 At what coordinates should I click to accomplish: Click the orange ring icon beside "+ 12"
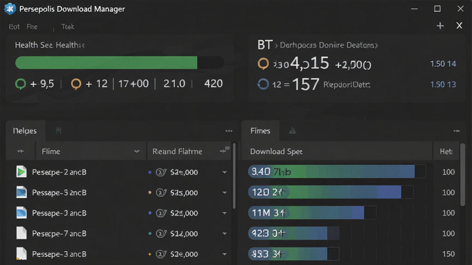76,84
